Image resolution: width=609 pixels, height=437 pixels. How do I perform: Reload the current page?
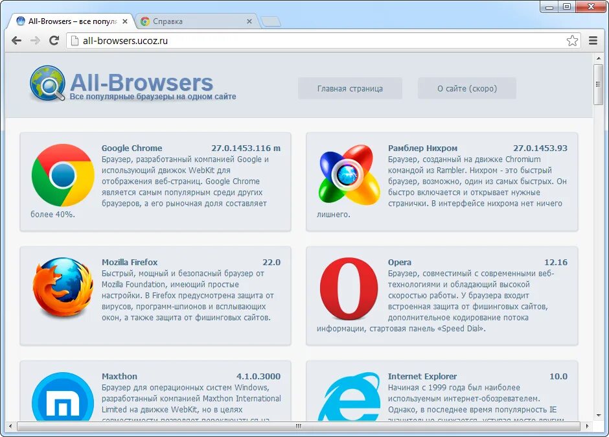pyautogui.click(x=54, y=40)
